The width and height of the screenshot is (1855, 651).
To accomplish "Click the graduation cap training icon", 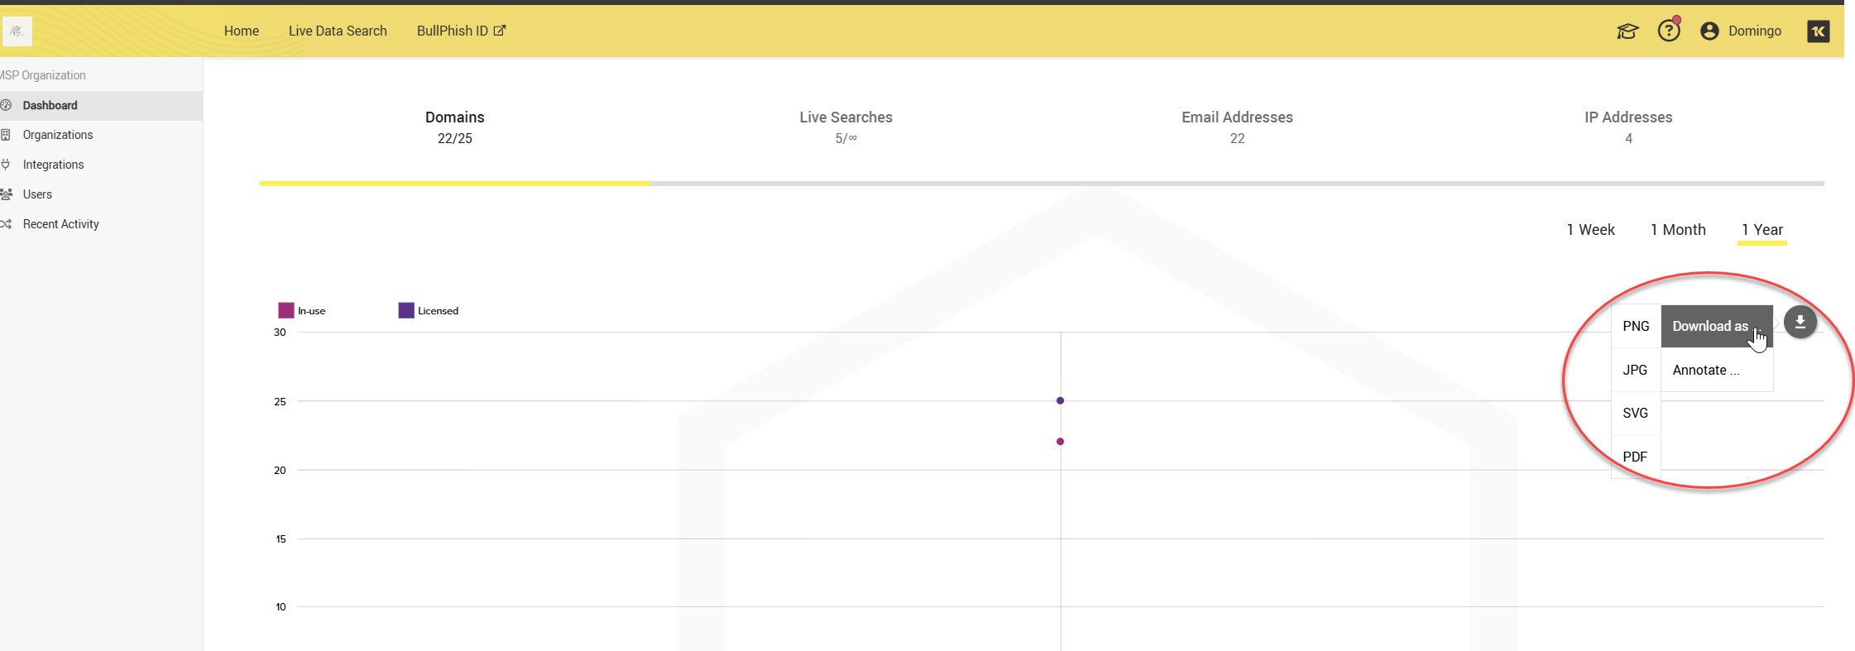I will pos(1627,31).
